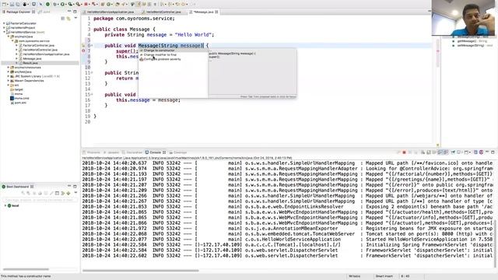Expand the JRE System Library node

coord(9,76)
